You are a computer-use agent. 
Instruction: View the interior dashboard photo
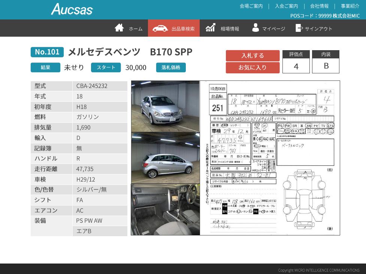click(x=165, y=209)
